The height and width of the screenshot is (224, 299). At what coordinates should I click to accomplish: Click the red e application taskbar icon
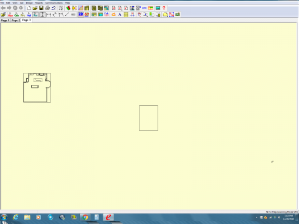click(x=108, y=217)
